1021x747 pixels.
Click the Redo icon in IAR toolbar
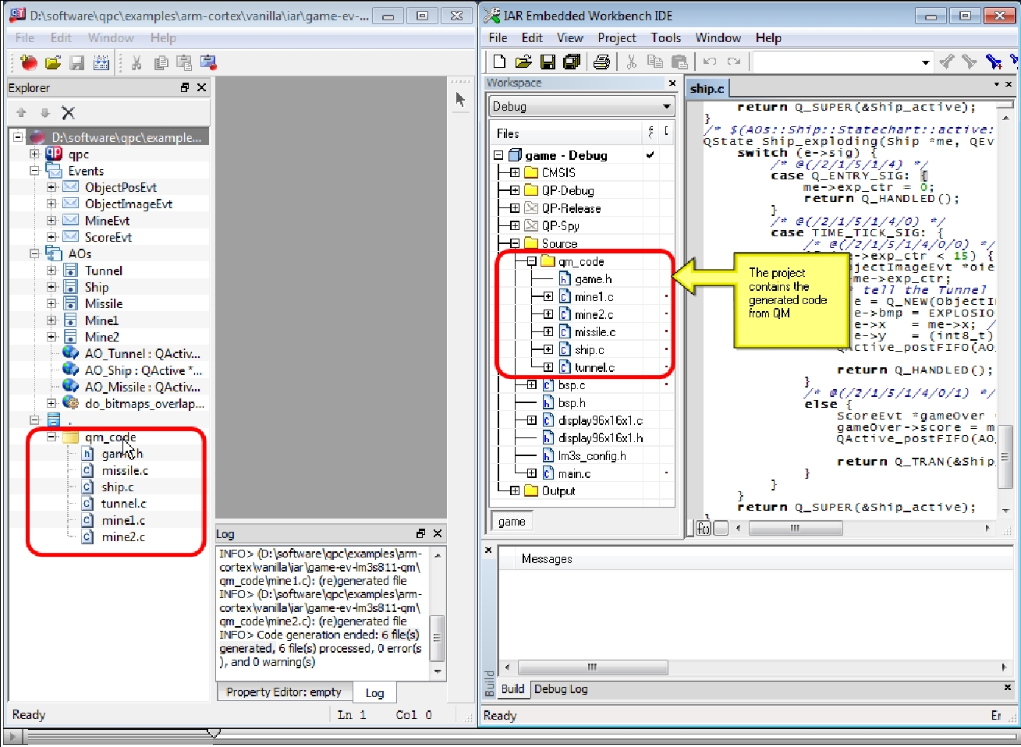click(x=734, y=62)
